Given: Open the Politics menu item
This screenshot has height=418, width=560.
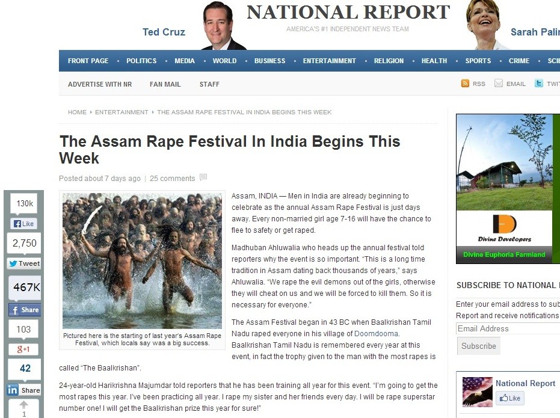Looking at the screenshot, I should coord(141,61).
